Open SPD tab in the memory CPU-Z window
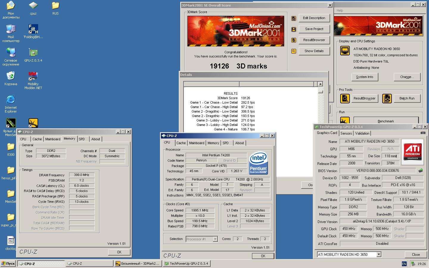Viewport: 429px width, 268px height. click(x=82, y=139)
